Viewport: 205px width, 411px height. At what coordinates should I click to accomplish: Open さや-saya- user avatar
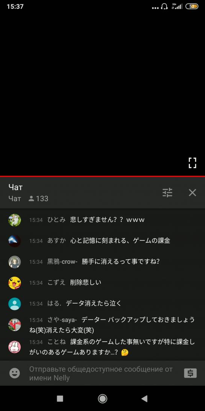[x=15, y=325]
